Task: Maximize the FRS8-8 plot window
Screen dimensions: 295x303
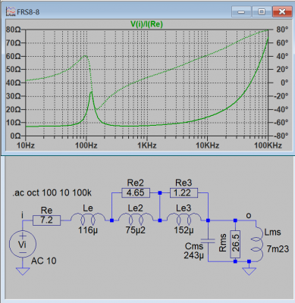Action: (x=262, y=12)
